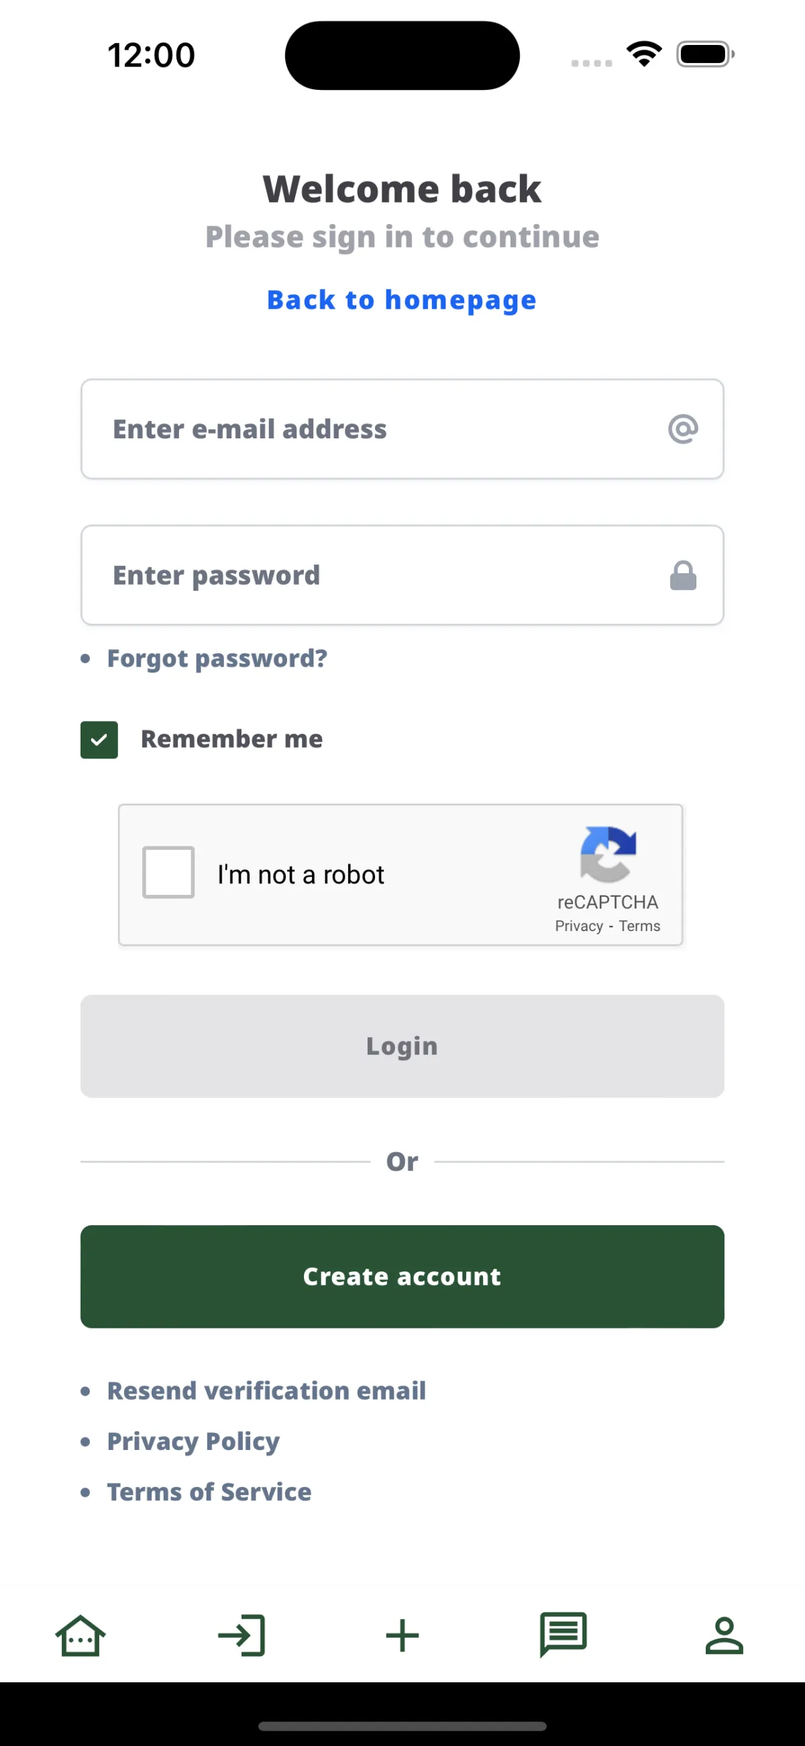The height and width of the screenshot is (1746, 805).
Task: Focus the Enter password field
Action: pyautogui.click(x=402, y=575)
